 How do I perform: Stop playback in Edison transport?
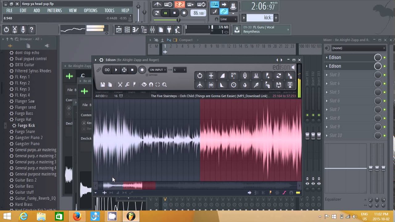coord(132,70)
